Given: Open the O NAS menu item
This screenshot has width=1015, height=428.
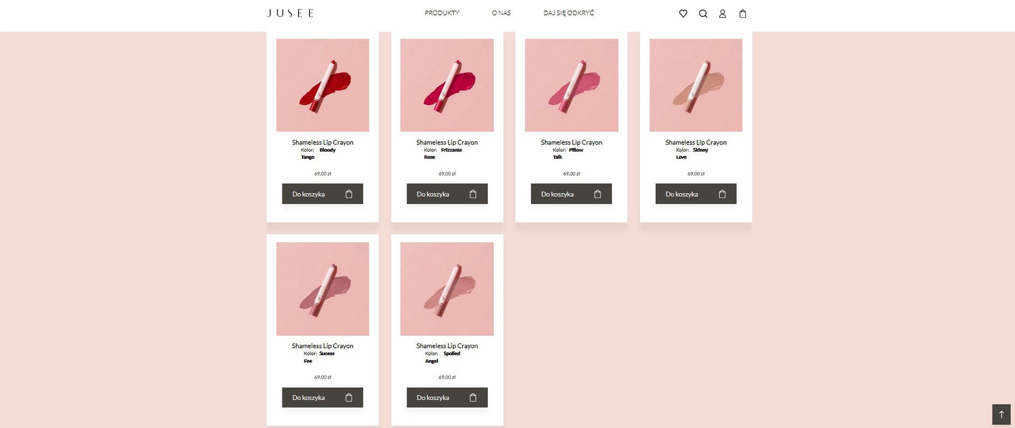Looking at the screenshot, I should pos(501,13).
